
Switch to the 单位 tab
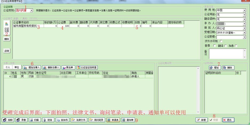(17, 67)
